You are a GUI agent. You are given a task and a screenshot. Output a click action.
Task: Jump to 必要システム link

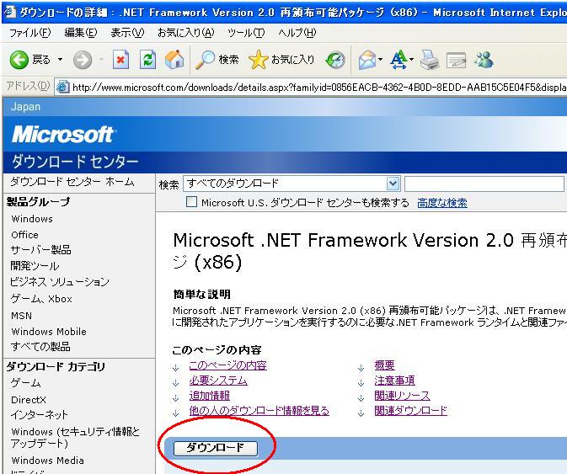coord(218,381)
